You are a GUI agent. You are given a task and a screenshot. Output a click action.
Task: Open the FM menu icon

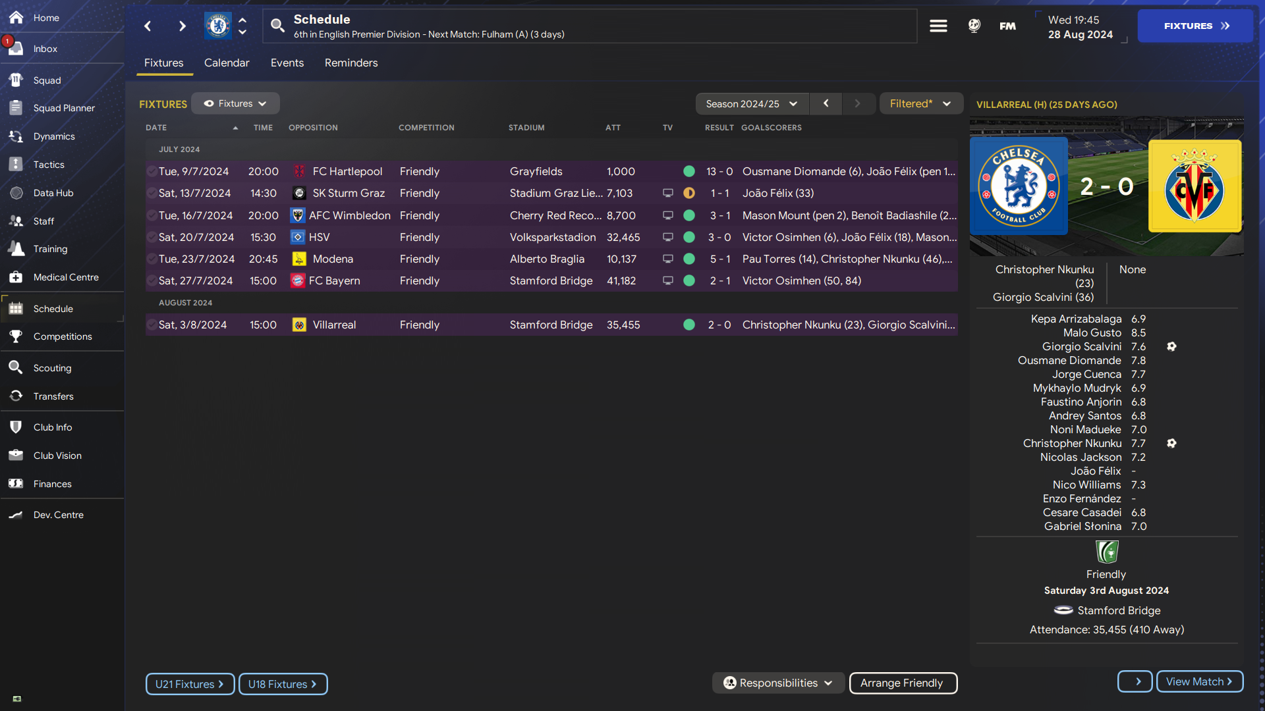coord(1007,26)
